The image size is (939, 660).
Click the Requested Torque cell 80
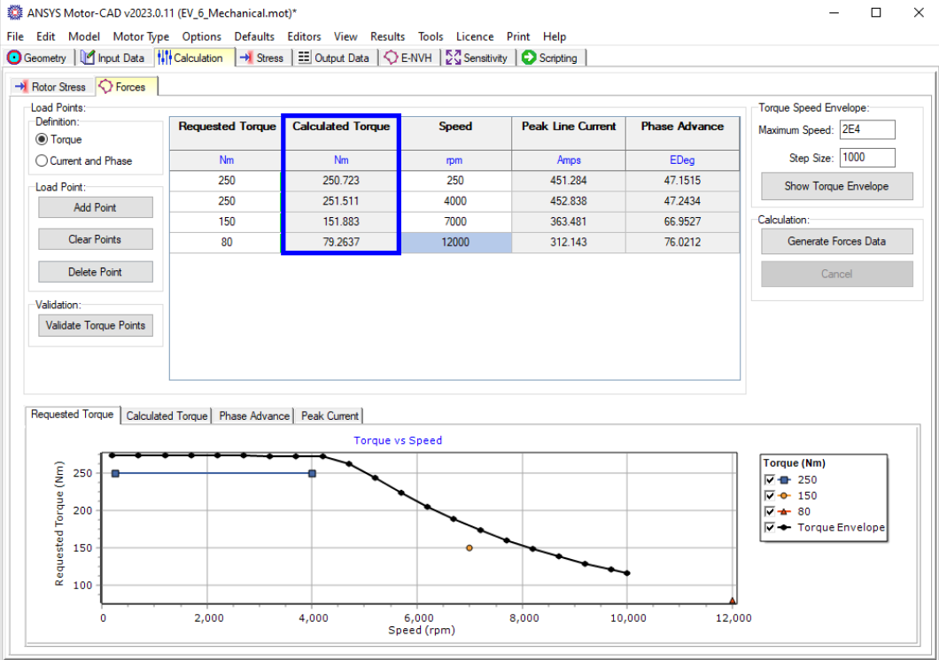226,242
